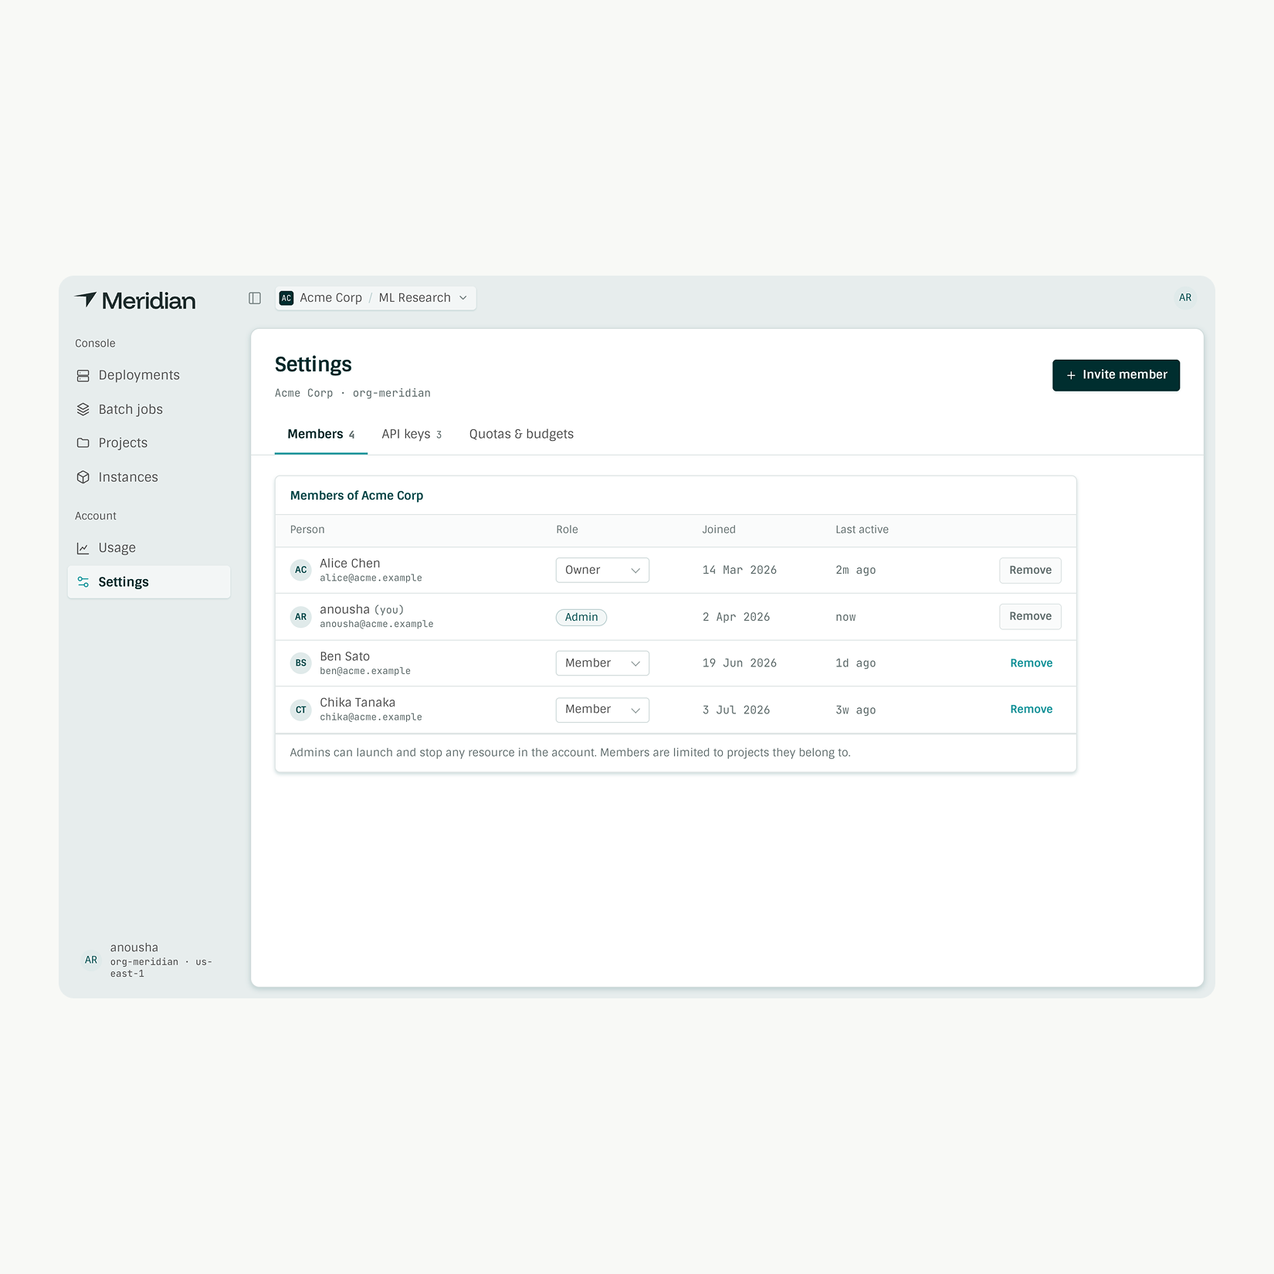Open the anousha account footer in the sidebar
1274x1274 pixels.
(x=149, y=960)
